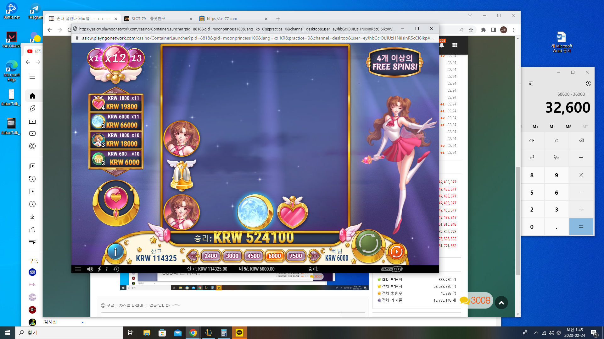
Task: Select the 7500 bet amount
Action: tap(295, 256)
